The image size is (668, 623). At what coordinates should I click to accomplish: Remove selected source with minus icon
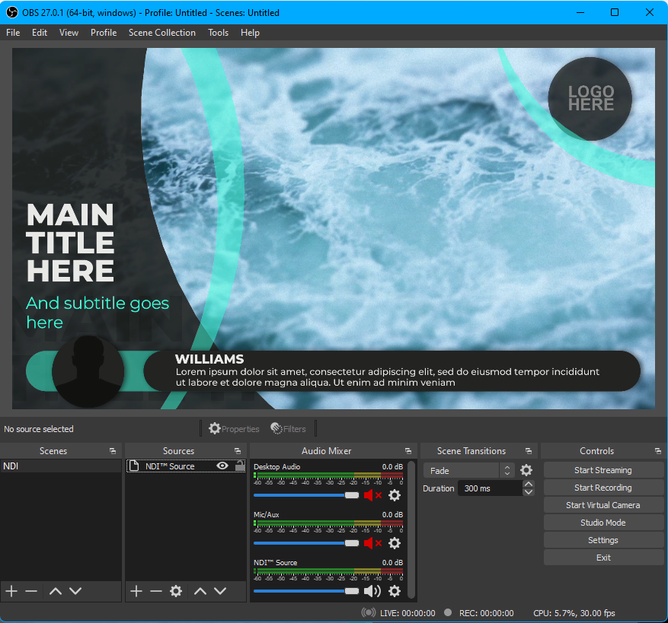pyautogui.click(x=156, y=591)
